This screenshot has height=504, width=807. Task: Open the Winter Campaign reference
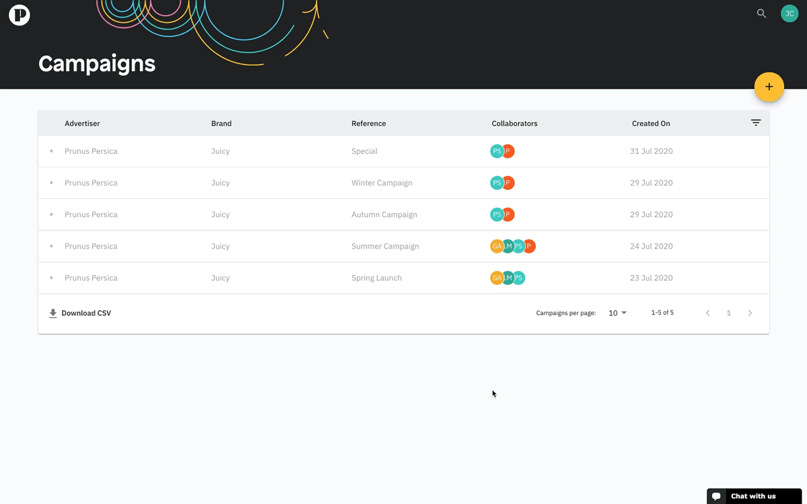(382, 183)
